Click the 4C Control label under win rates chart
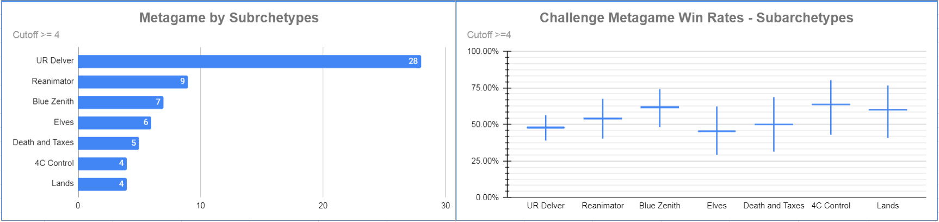Screen dimensions: 939x222 click(x=831, y=206)
